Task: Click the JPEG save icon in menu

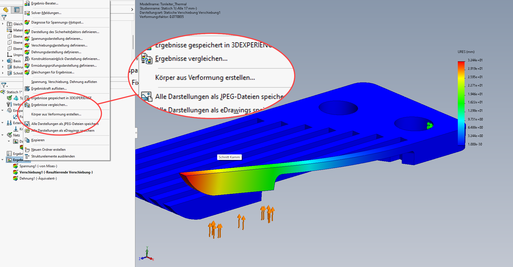Action: click(x=27, y=124)
